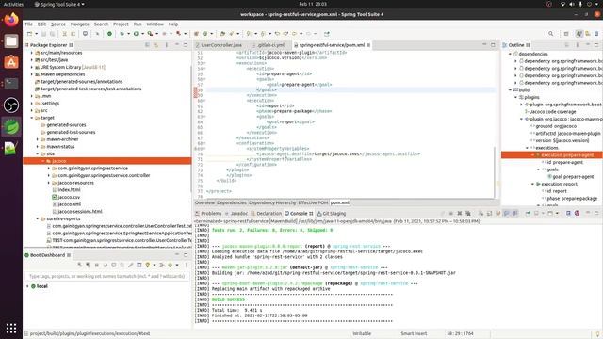Open Package Explorer view menu
This screenshot has height=339, width=603.
[x=167, y=45]
